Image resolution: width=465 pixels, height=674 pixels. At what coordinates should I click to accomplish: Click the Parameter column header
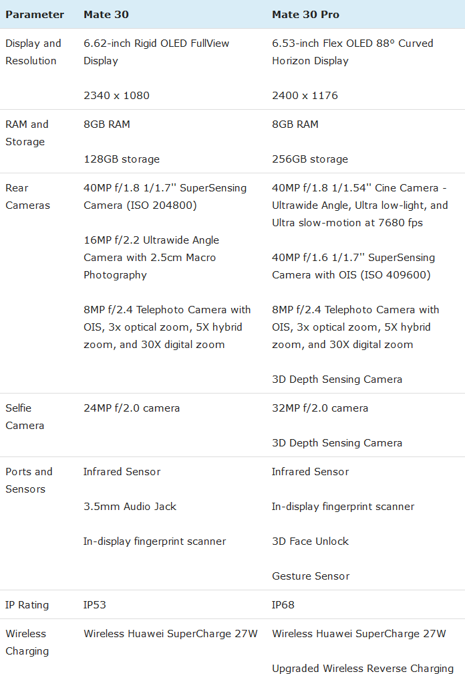click(x=35, y=14)
